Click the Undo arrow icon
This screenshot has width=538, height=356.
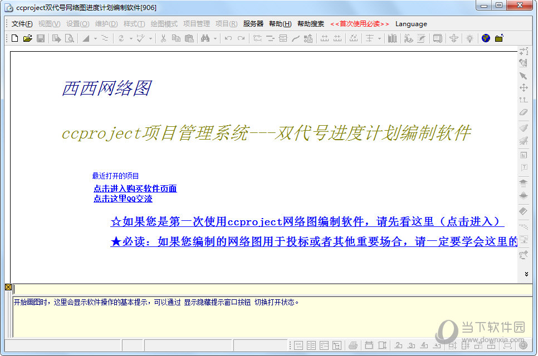[228, 38]
